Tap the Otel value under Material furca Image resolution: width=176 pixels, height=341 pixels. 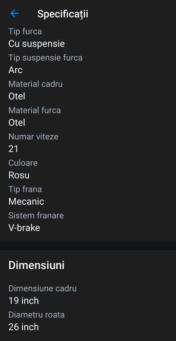coord(17,123)
